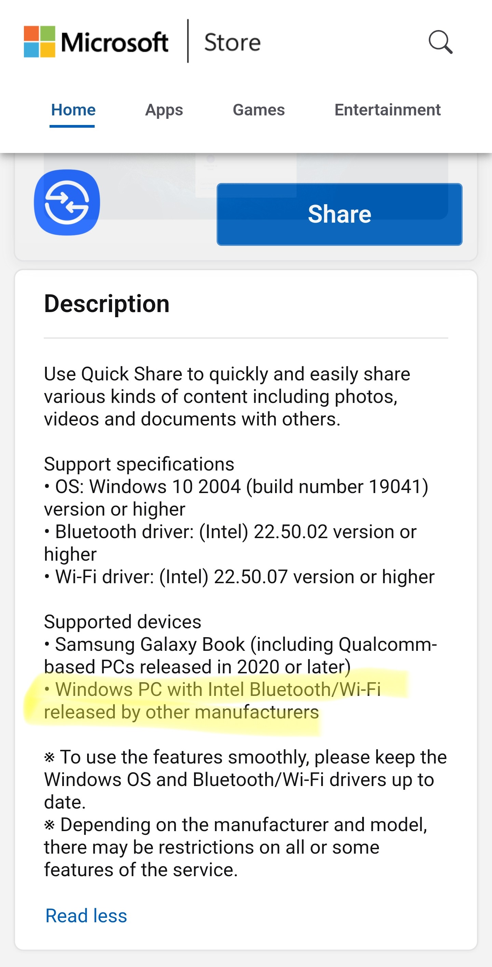Tap the blue Quick Share app icon
Viewport: 492px width, 967px height.
[x=67, y=202]
